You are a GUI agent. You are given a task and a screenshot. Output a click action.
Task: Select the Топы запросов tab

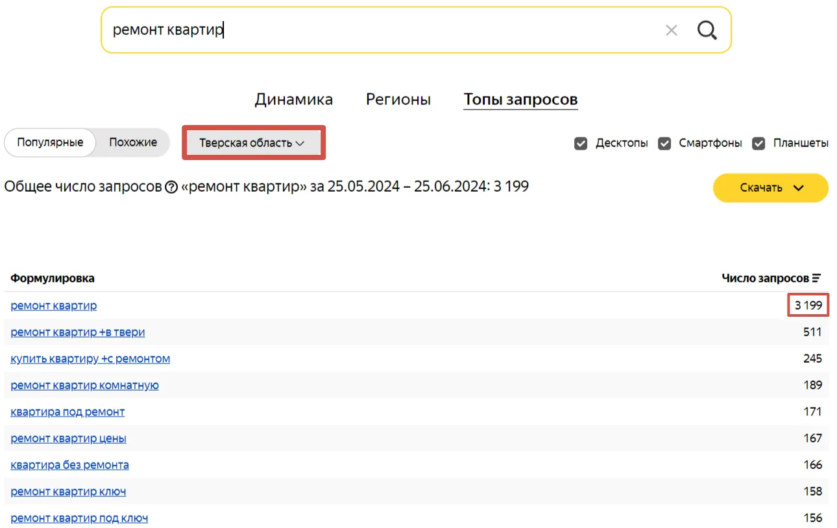pos(520,100)
